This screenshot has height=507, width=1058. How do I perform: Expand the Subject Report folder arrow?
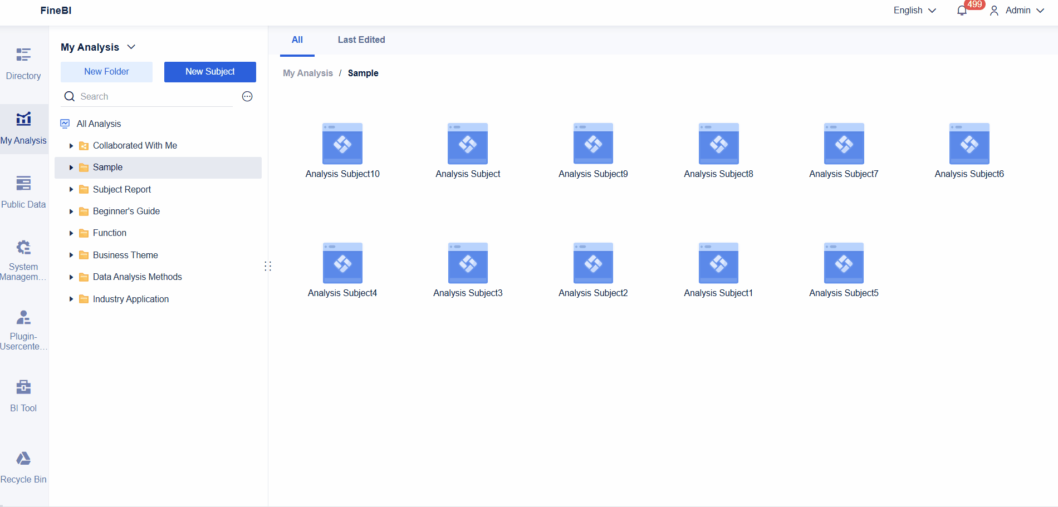71,190
